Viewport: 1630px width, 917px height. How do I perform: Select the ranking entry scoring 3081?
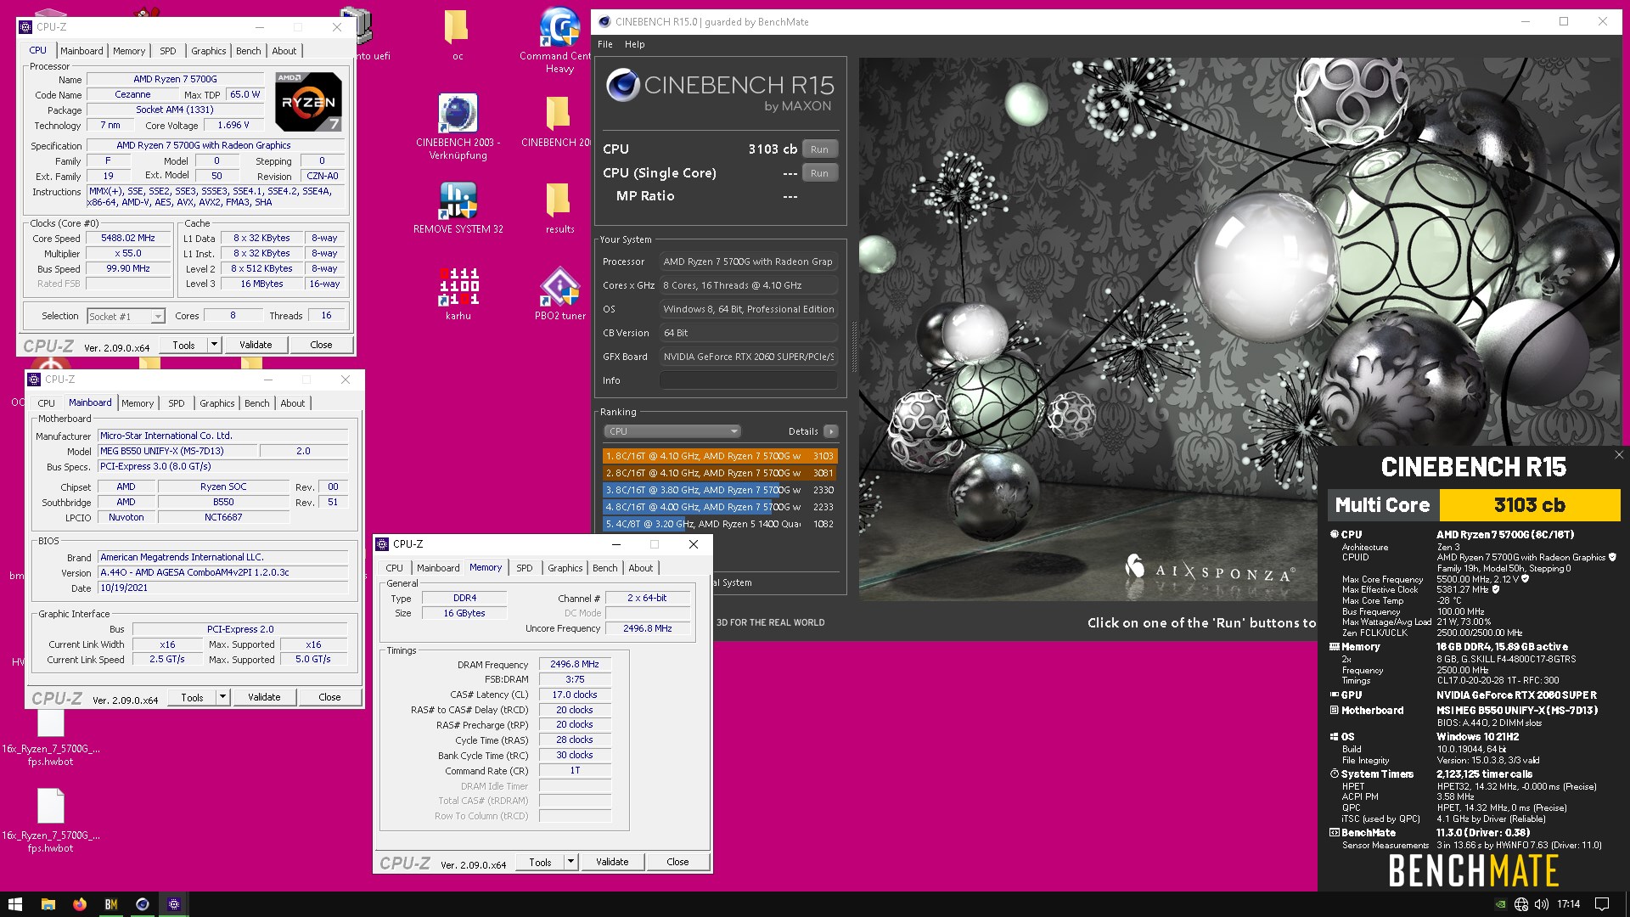720,473
